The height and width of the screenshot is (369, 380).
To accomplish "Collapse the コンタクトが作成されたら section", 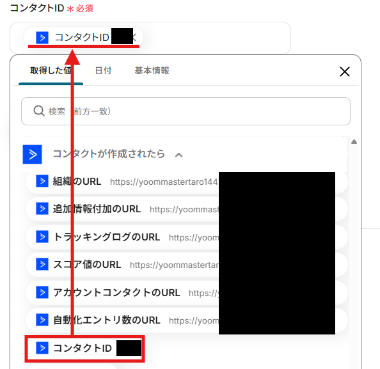I will pos(178,155).
